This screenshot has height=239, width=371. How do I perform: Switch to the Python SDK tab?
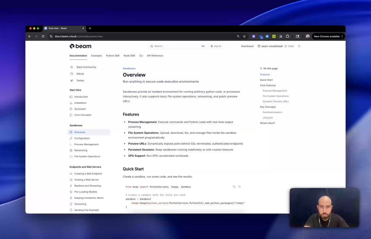point(113,56)
